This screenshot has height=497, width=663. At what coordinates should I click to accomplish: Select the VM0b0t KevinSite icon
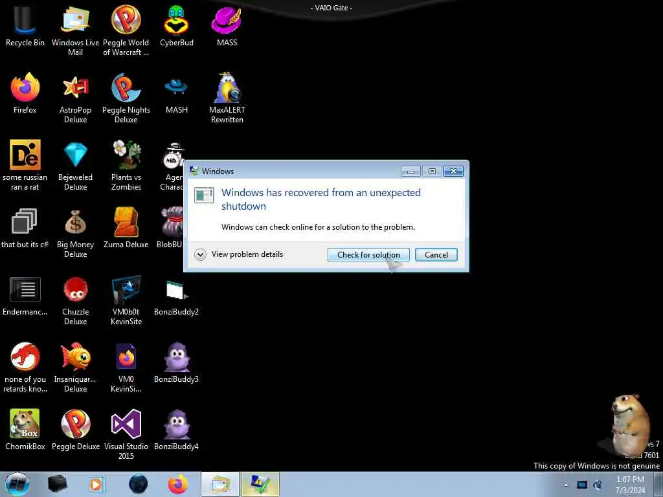[126, 300]
